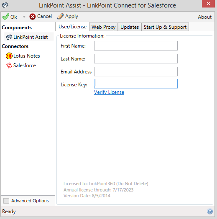
Task: Click into the Email Address field
Action: pyautogui.click(x=136, y=71)
